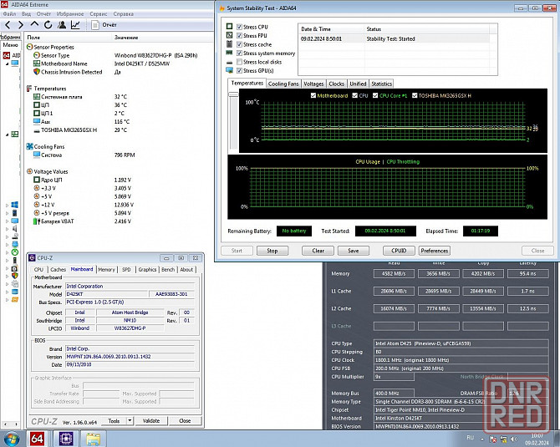Open the user/favorites icon in AIDA64 toolbar

[x=61, y=25]
